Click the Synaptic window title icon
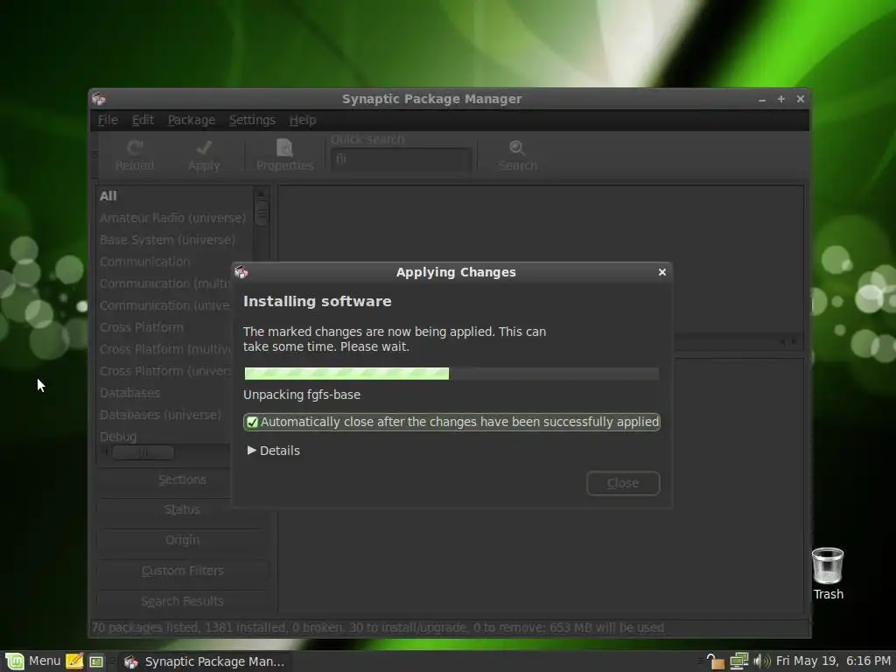896x672 pixels. tap(99, 99)
